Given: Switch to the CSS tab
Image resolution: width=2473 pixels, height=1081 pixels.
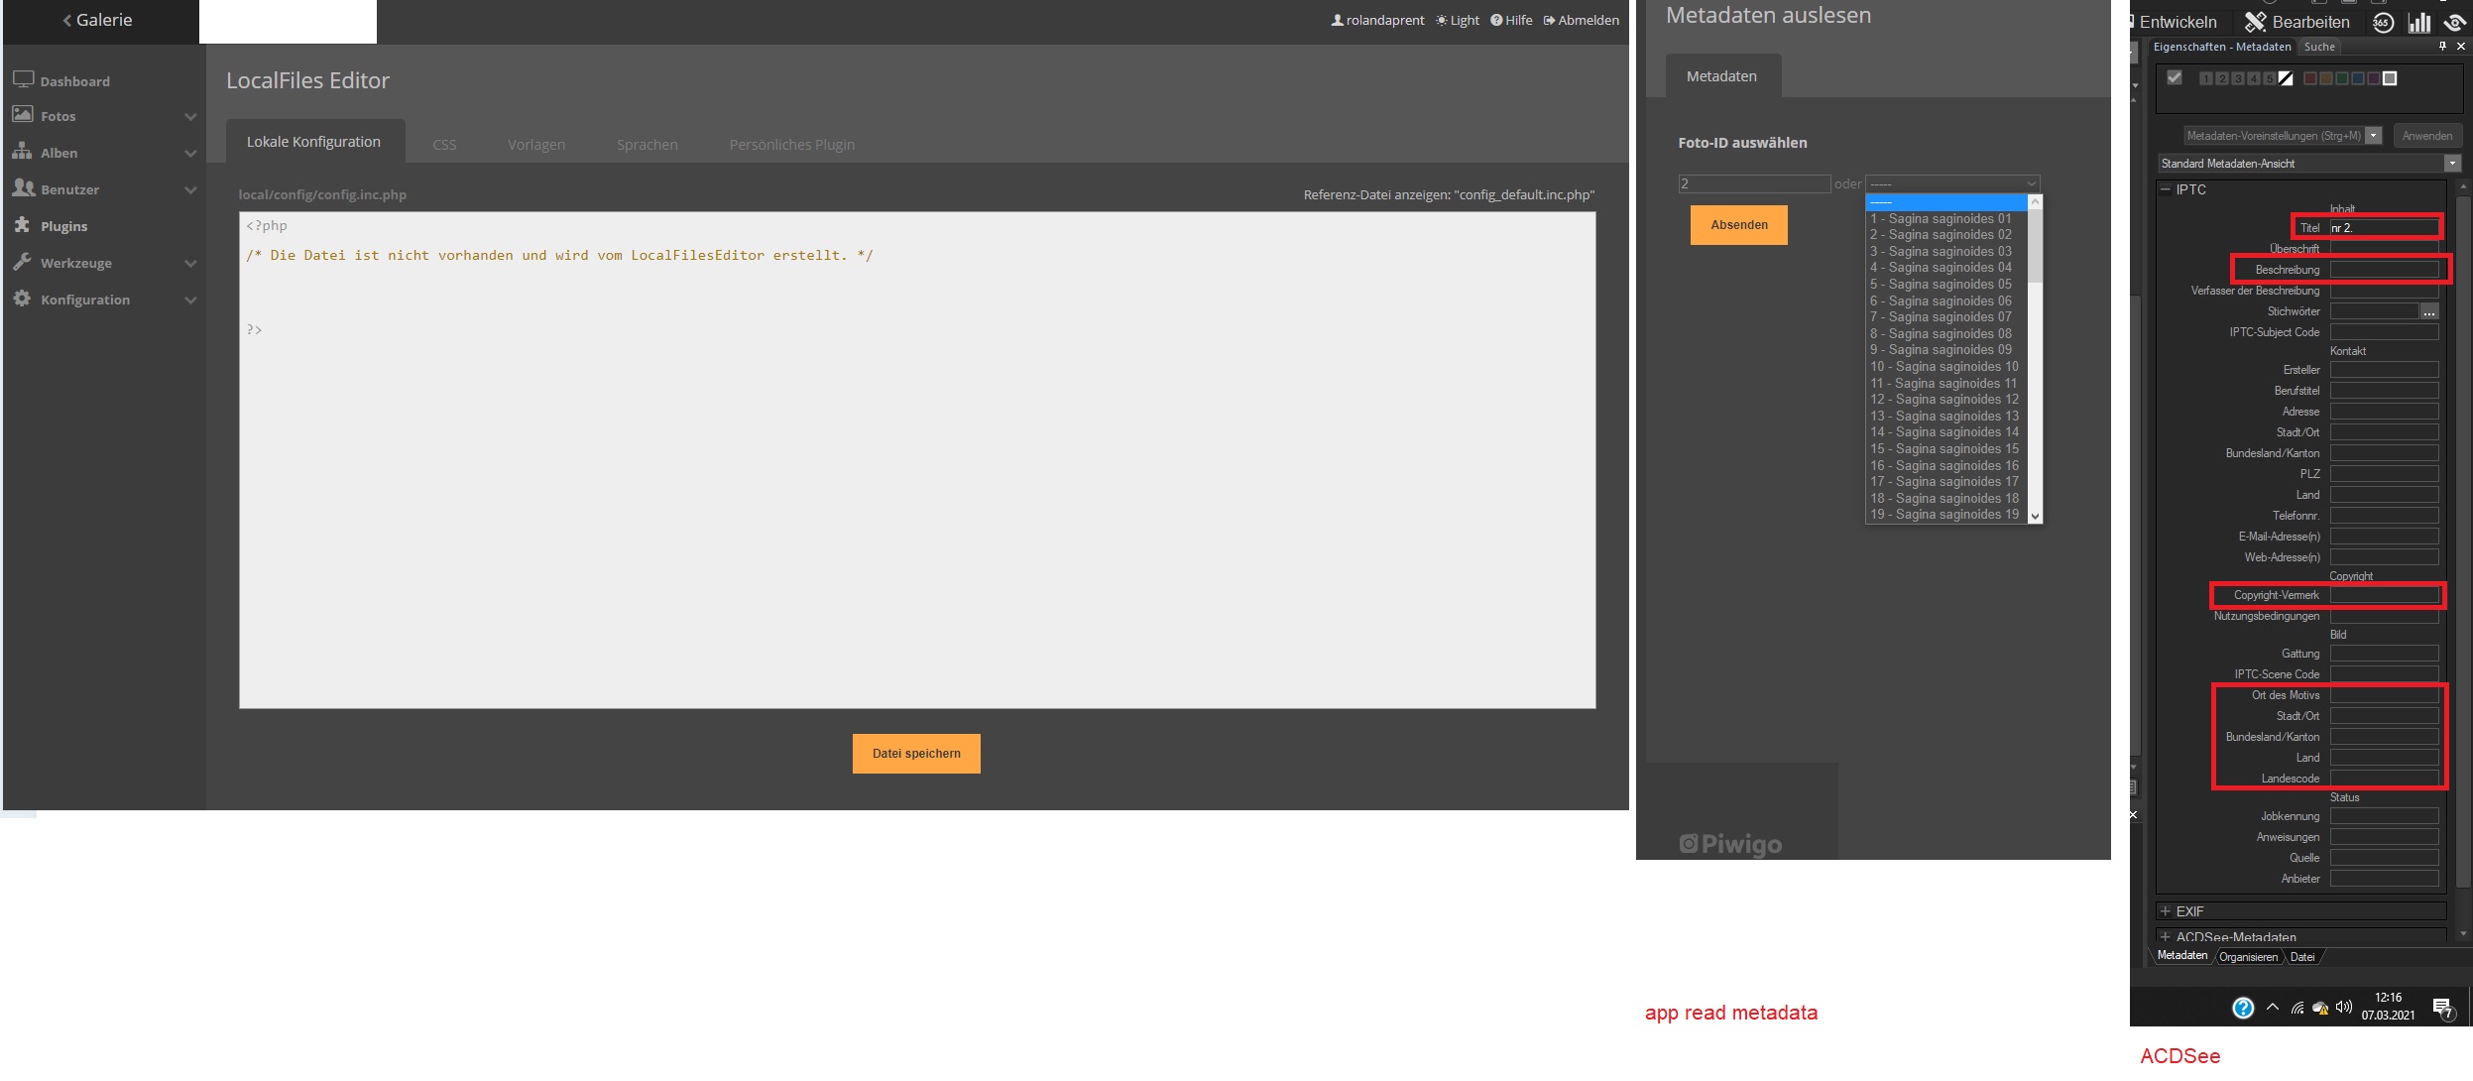Looking at the screenshot, I should [x=444, y=145].
